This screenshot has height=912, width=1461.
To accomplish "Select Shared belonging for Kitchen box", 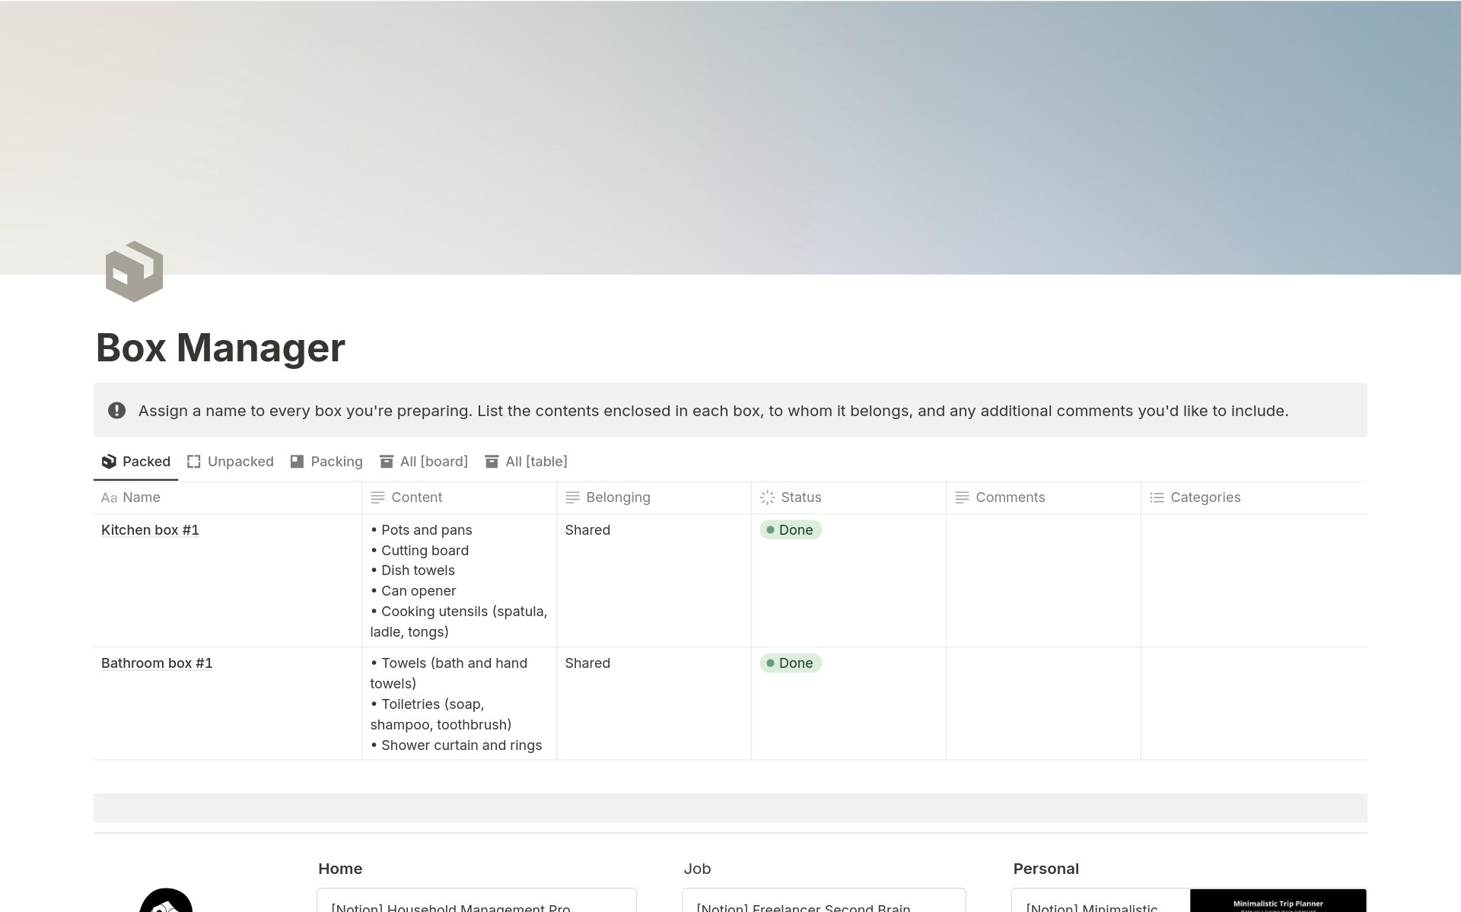I will (x=587, y=529).
